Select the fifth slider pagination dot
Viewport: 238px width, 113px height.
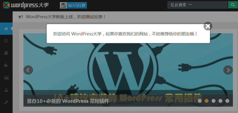(x=227, y=101)
